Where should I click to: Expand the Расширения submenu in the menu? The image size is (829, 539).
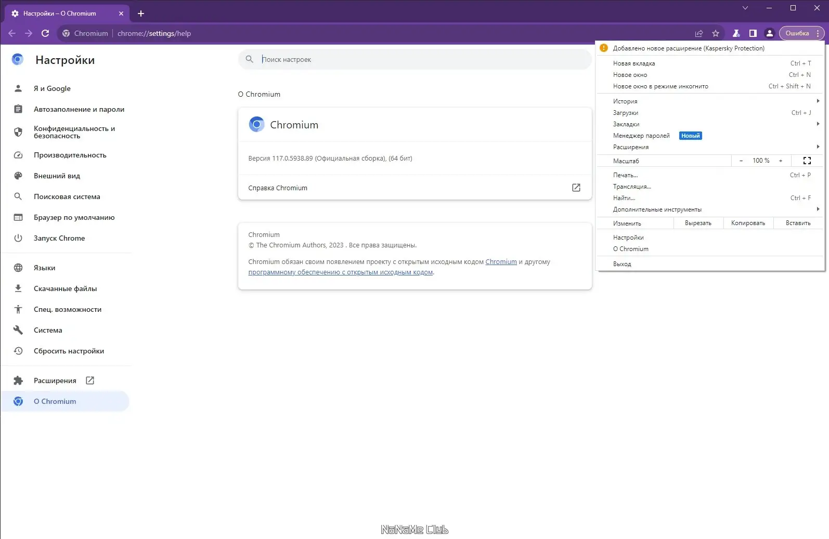(710, 147)
